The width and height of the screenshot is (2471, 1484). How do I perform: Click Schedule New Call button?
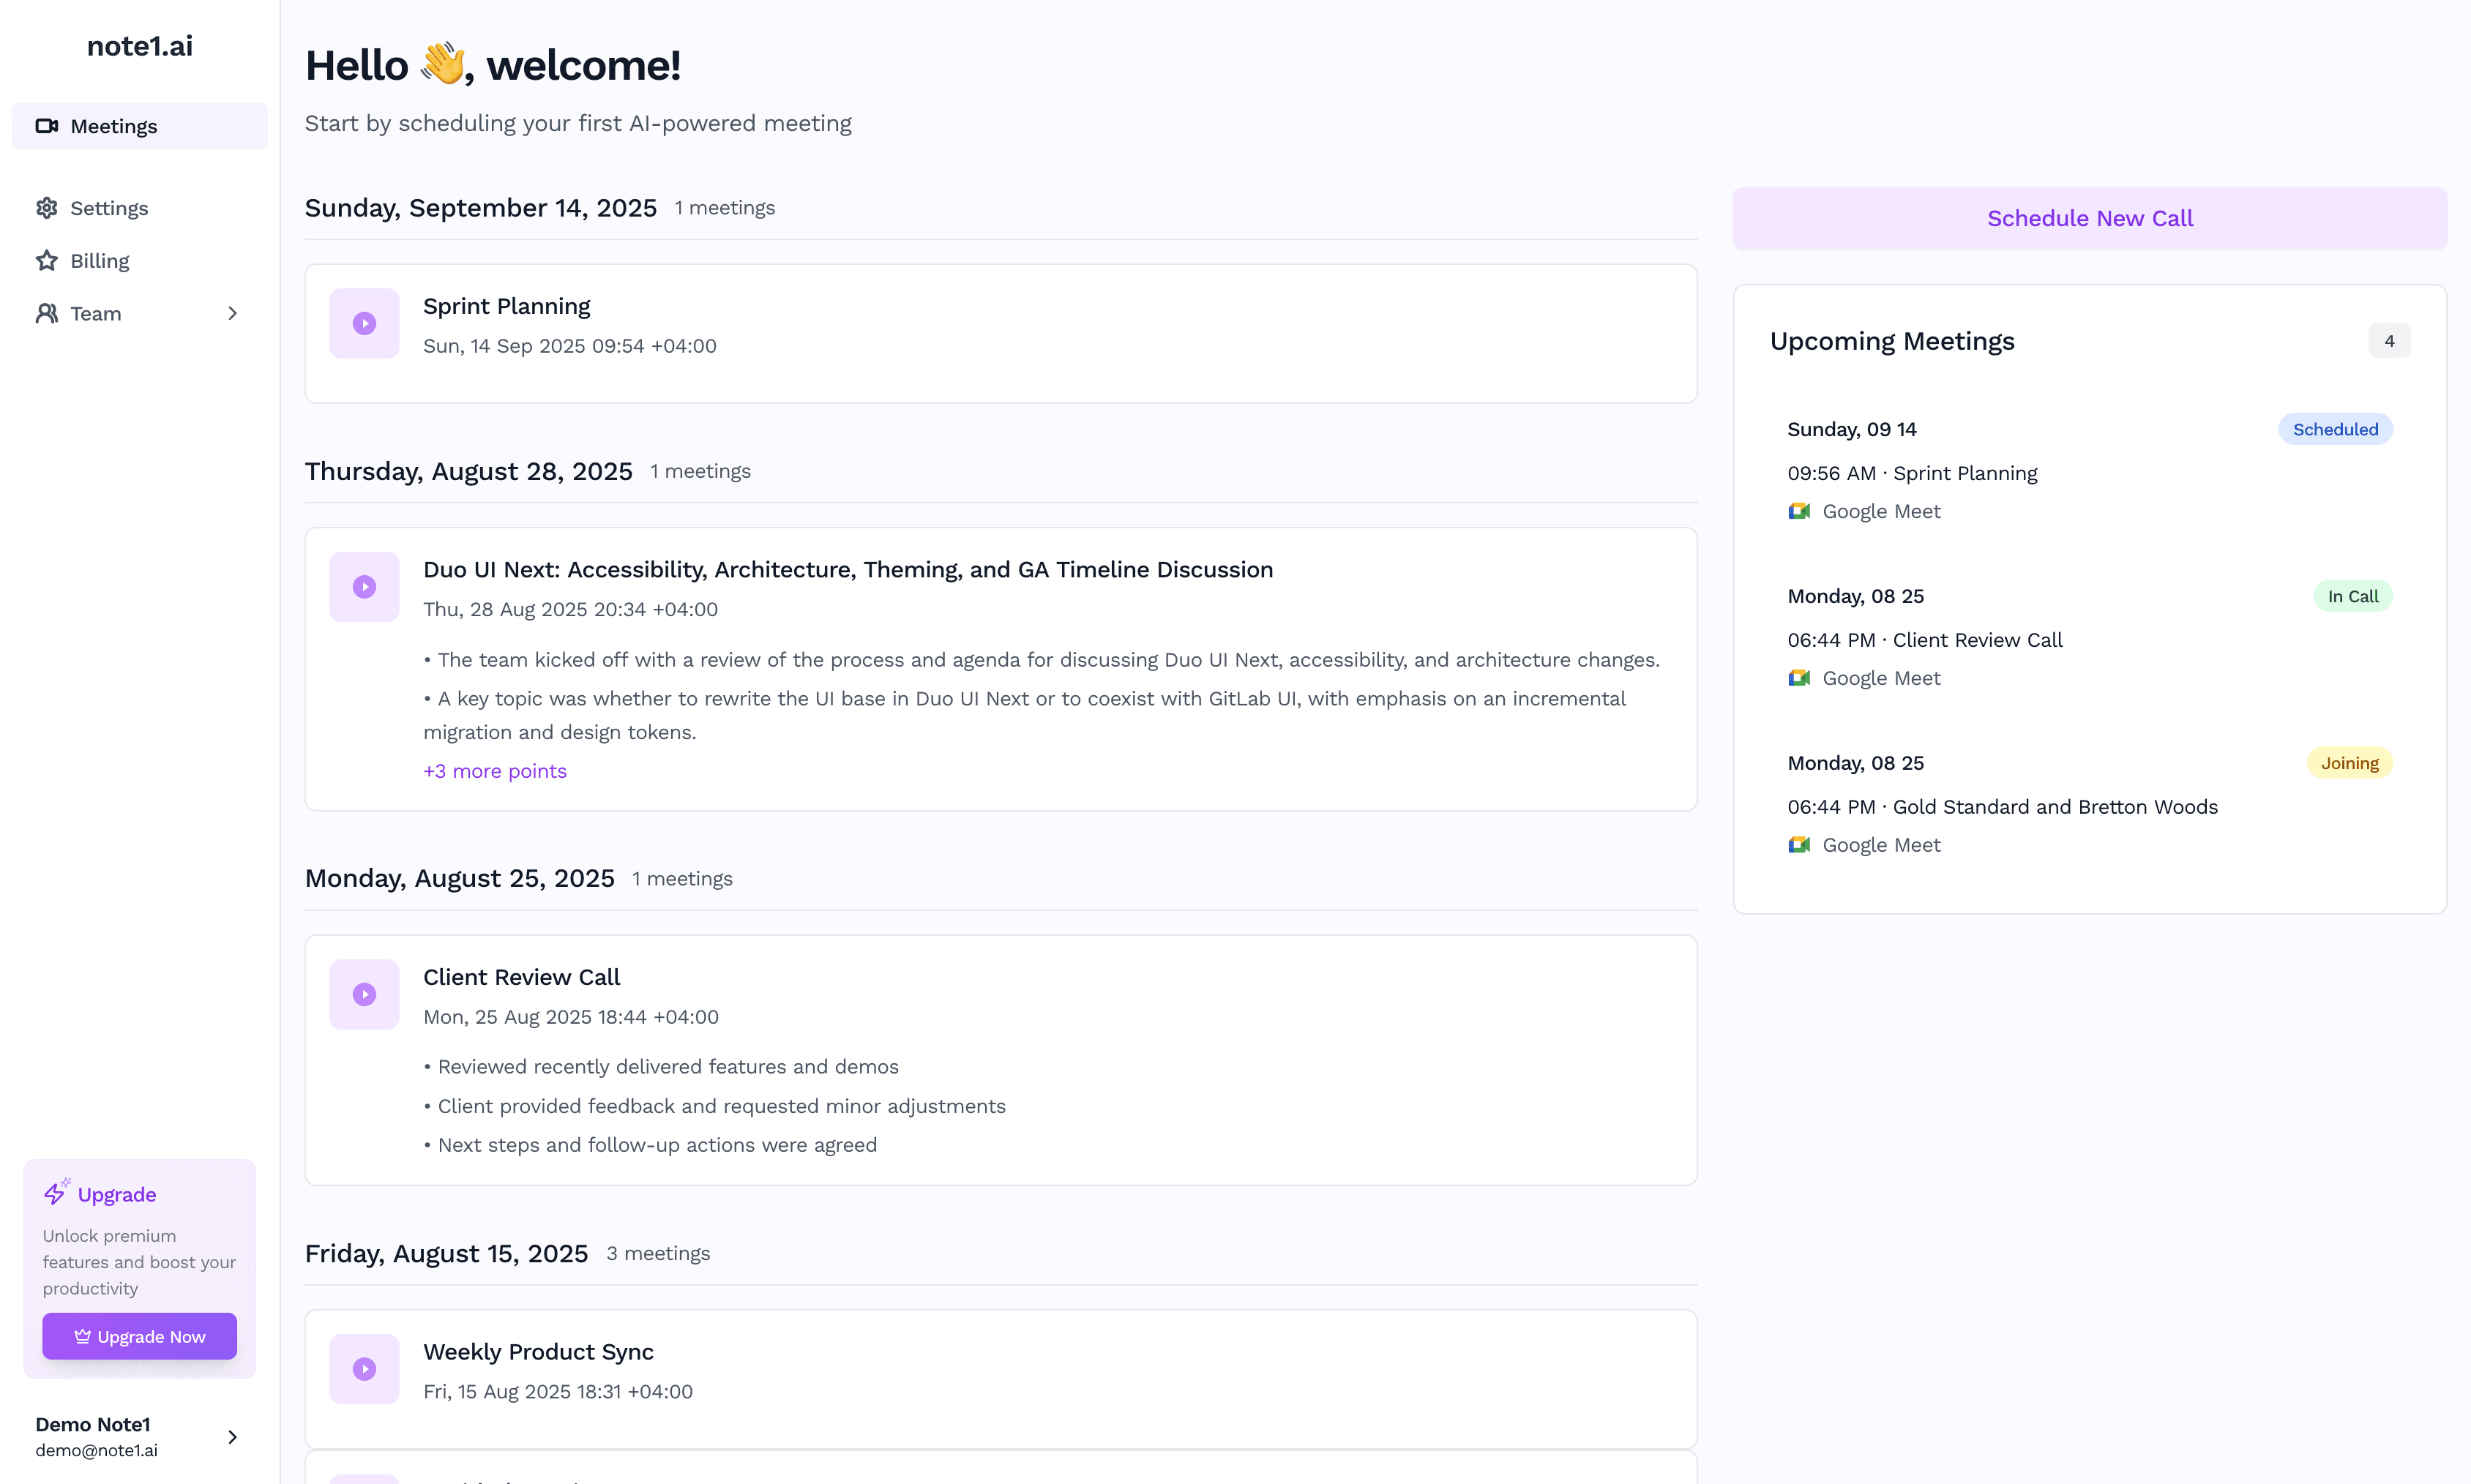(2089, 218)
